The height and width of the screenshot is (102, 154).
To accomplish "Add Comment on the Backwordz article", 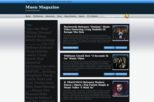I will [x=121, y=48].
